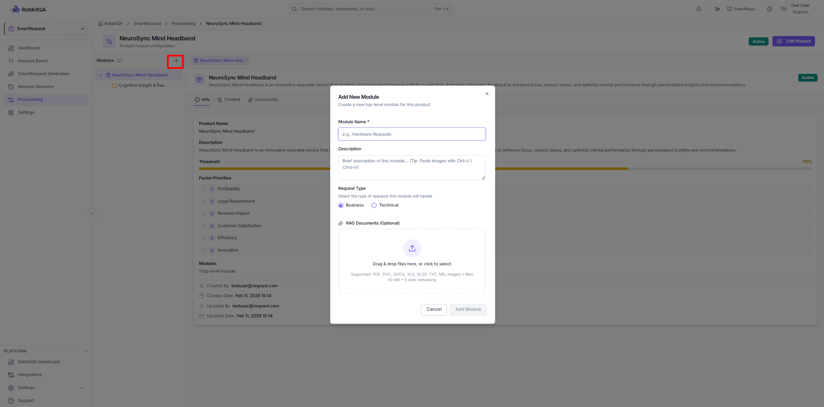Select the Business request type

(341, 206)
